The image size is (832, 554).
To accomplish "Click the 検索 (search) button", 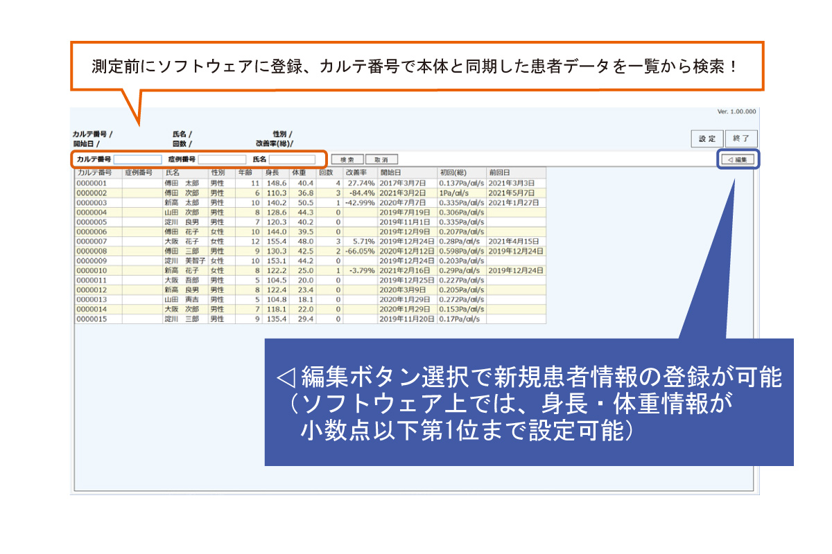I will (347, 159).
